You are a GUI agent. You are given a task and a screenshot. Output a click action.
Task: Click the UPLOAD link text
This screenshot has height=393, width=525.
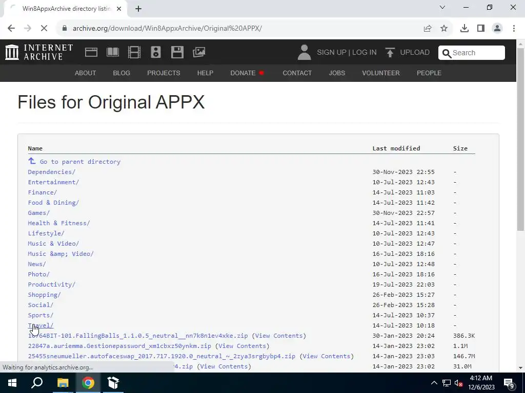pyautogui.click(x=415, y=53)
